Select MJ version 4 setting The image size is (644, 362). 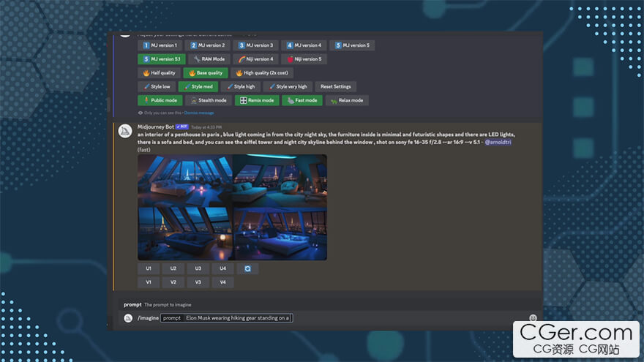pos(304,45)
